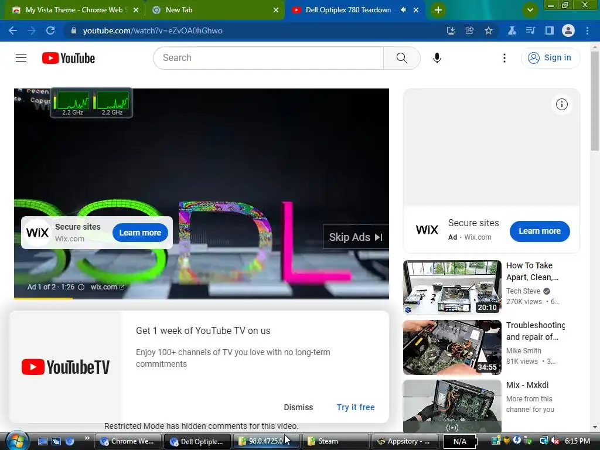The width and height of the screenshot is (600, 450).
Task: Click Sign in button
Action: tap(551, 58)
